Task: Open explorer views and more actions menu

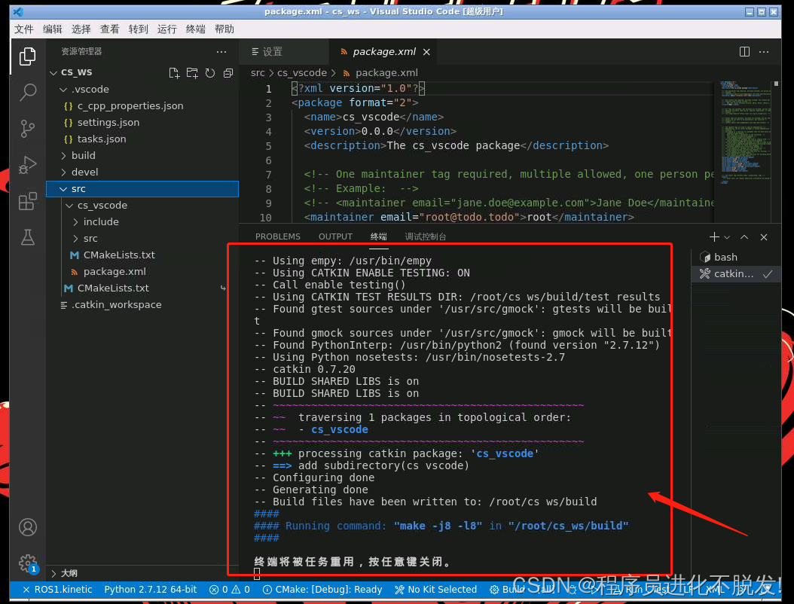Action: (x=221, y=52)
